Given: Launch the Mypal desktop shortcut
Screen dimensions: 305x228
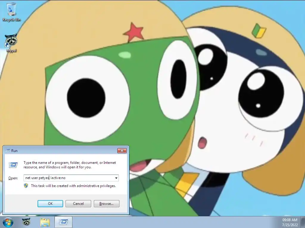Looking at the screenshot, I should coord(11,43).
